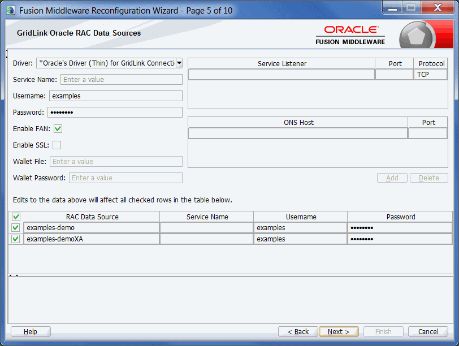Click Service Name cell for examples-demo row
The height and width of the screenshot is (346, 459).
[207, 227]
